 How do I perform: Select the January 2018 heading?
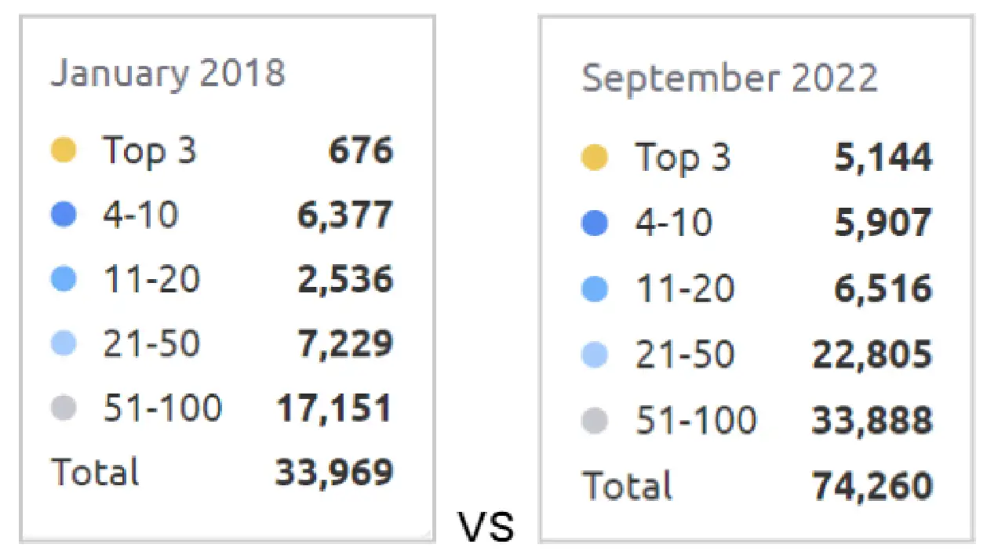168,74
